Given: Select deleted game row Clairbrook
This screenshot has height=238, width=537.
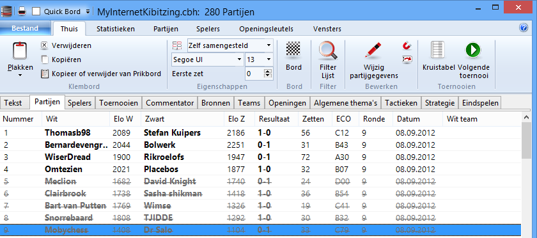Looking at the screenshot, I should [x=260, y=194].
